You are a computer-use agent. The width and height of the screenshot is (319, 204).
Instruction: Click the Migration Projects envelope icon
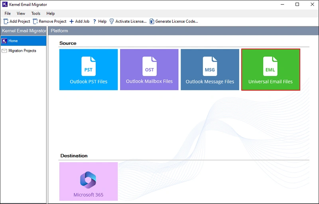[x=4, y=51]
